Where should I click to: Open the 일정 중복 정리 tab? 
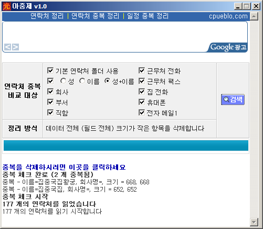(x=148, y=16)
